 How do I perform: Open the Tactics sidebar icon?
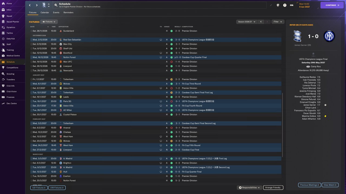3,33
